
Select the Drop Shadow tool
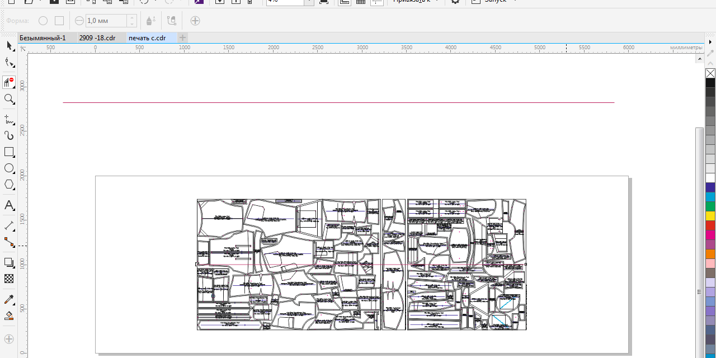9,262
